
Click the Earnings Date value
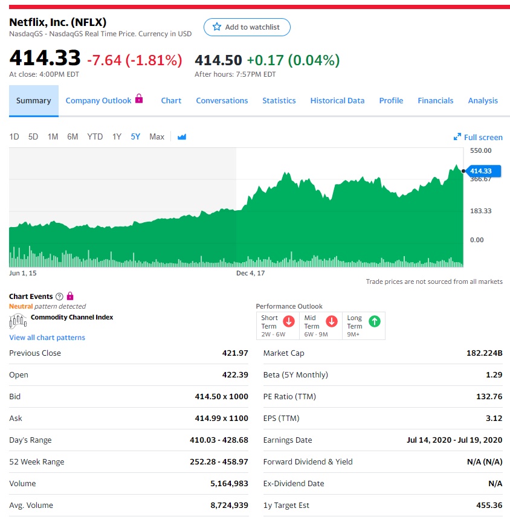coord(454,440)
